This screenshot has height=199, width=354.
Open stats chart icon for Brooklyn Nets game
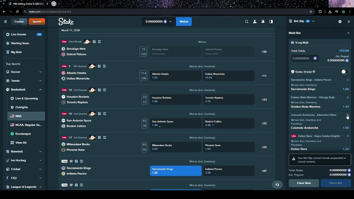(x=94, y=42)
